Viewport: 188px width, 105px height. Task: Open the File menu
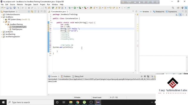point(2,5)
